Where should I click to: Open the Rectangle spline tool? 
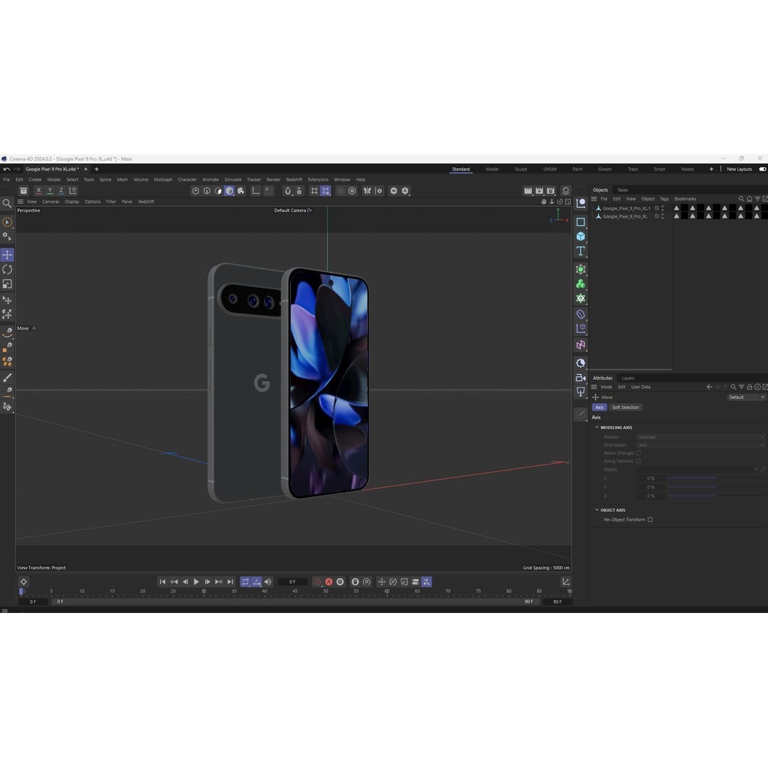point(580,222)
